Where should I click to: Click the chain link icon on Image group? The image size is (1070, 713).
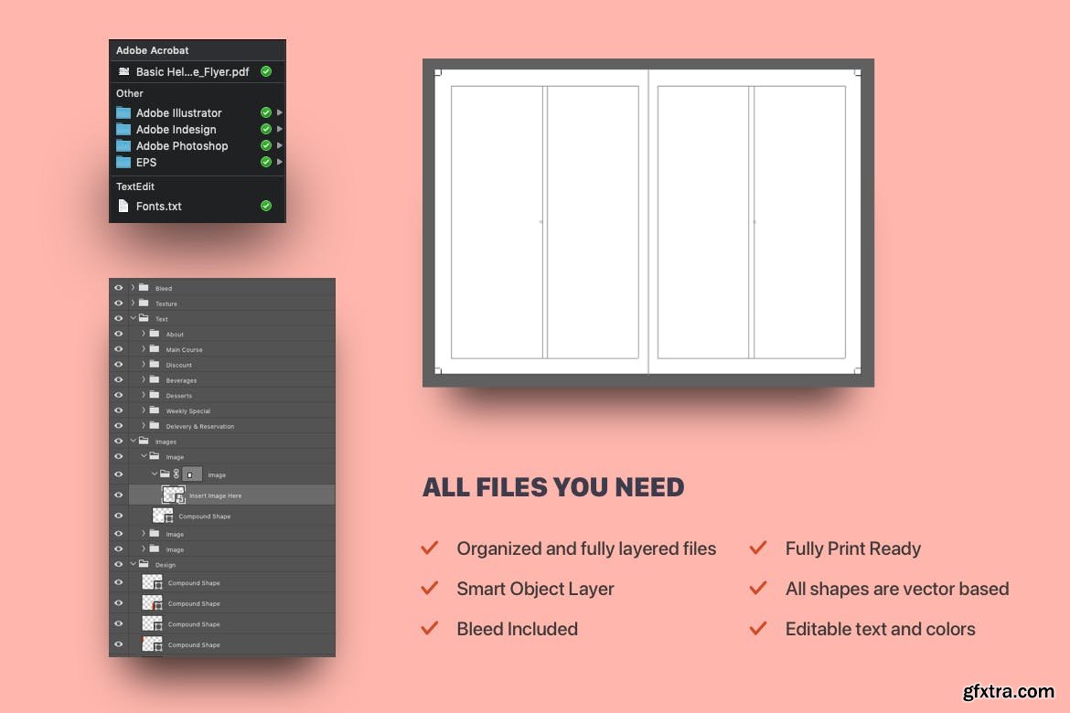pos(176,474)
